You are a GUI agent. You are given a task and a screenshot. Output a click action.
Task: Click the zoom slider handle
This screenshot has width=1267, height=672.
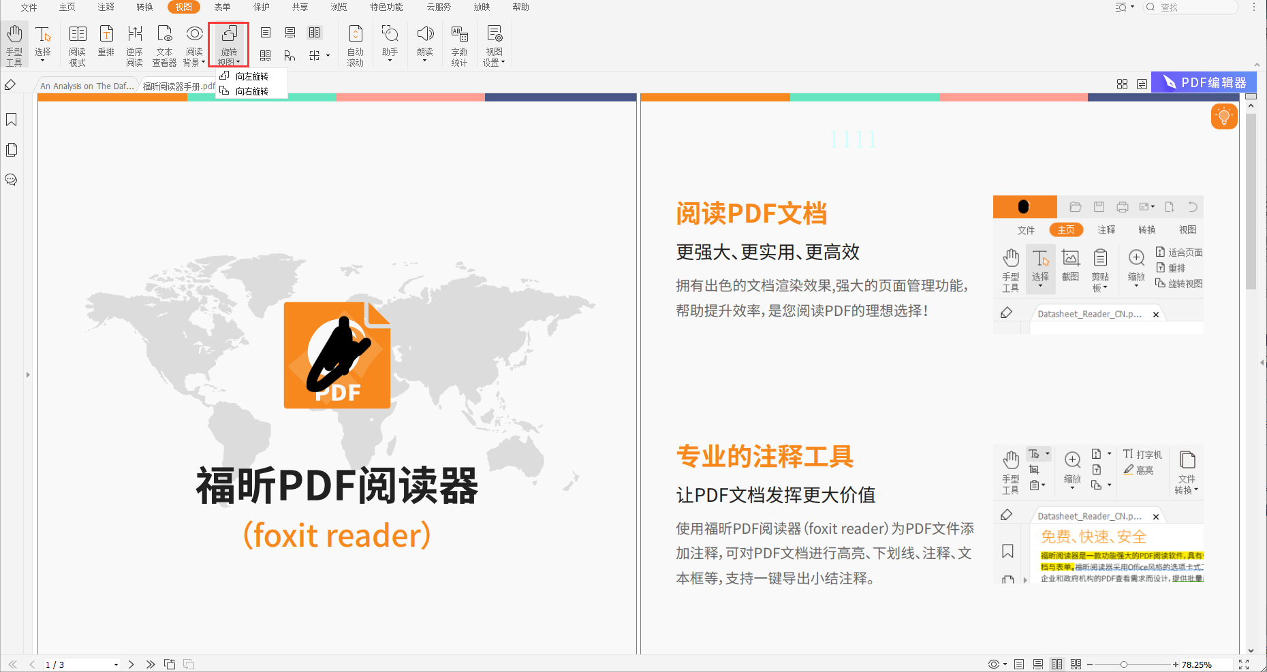coord(1124,665)
